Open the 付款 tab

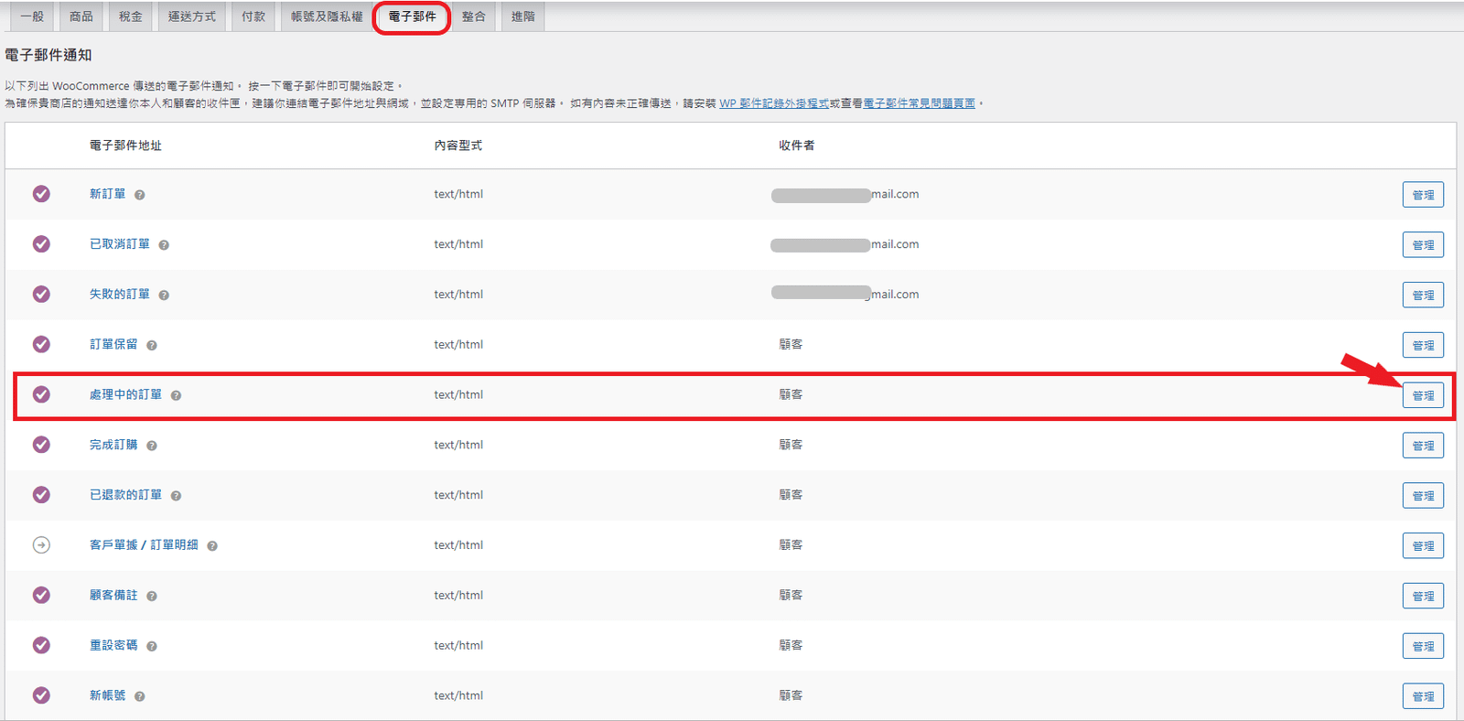click(253, 16)
